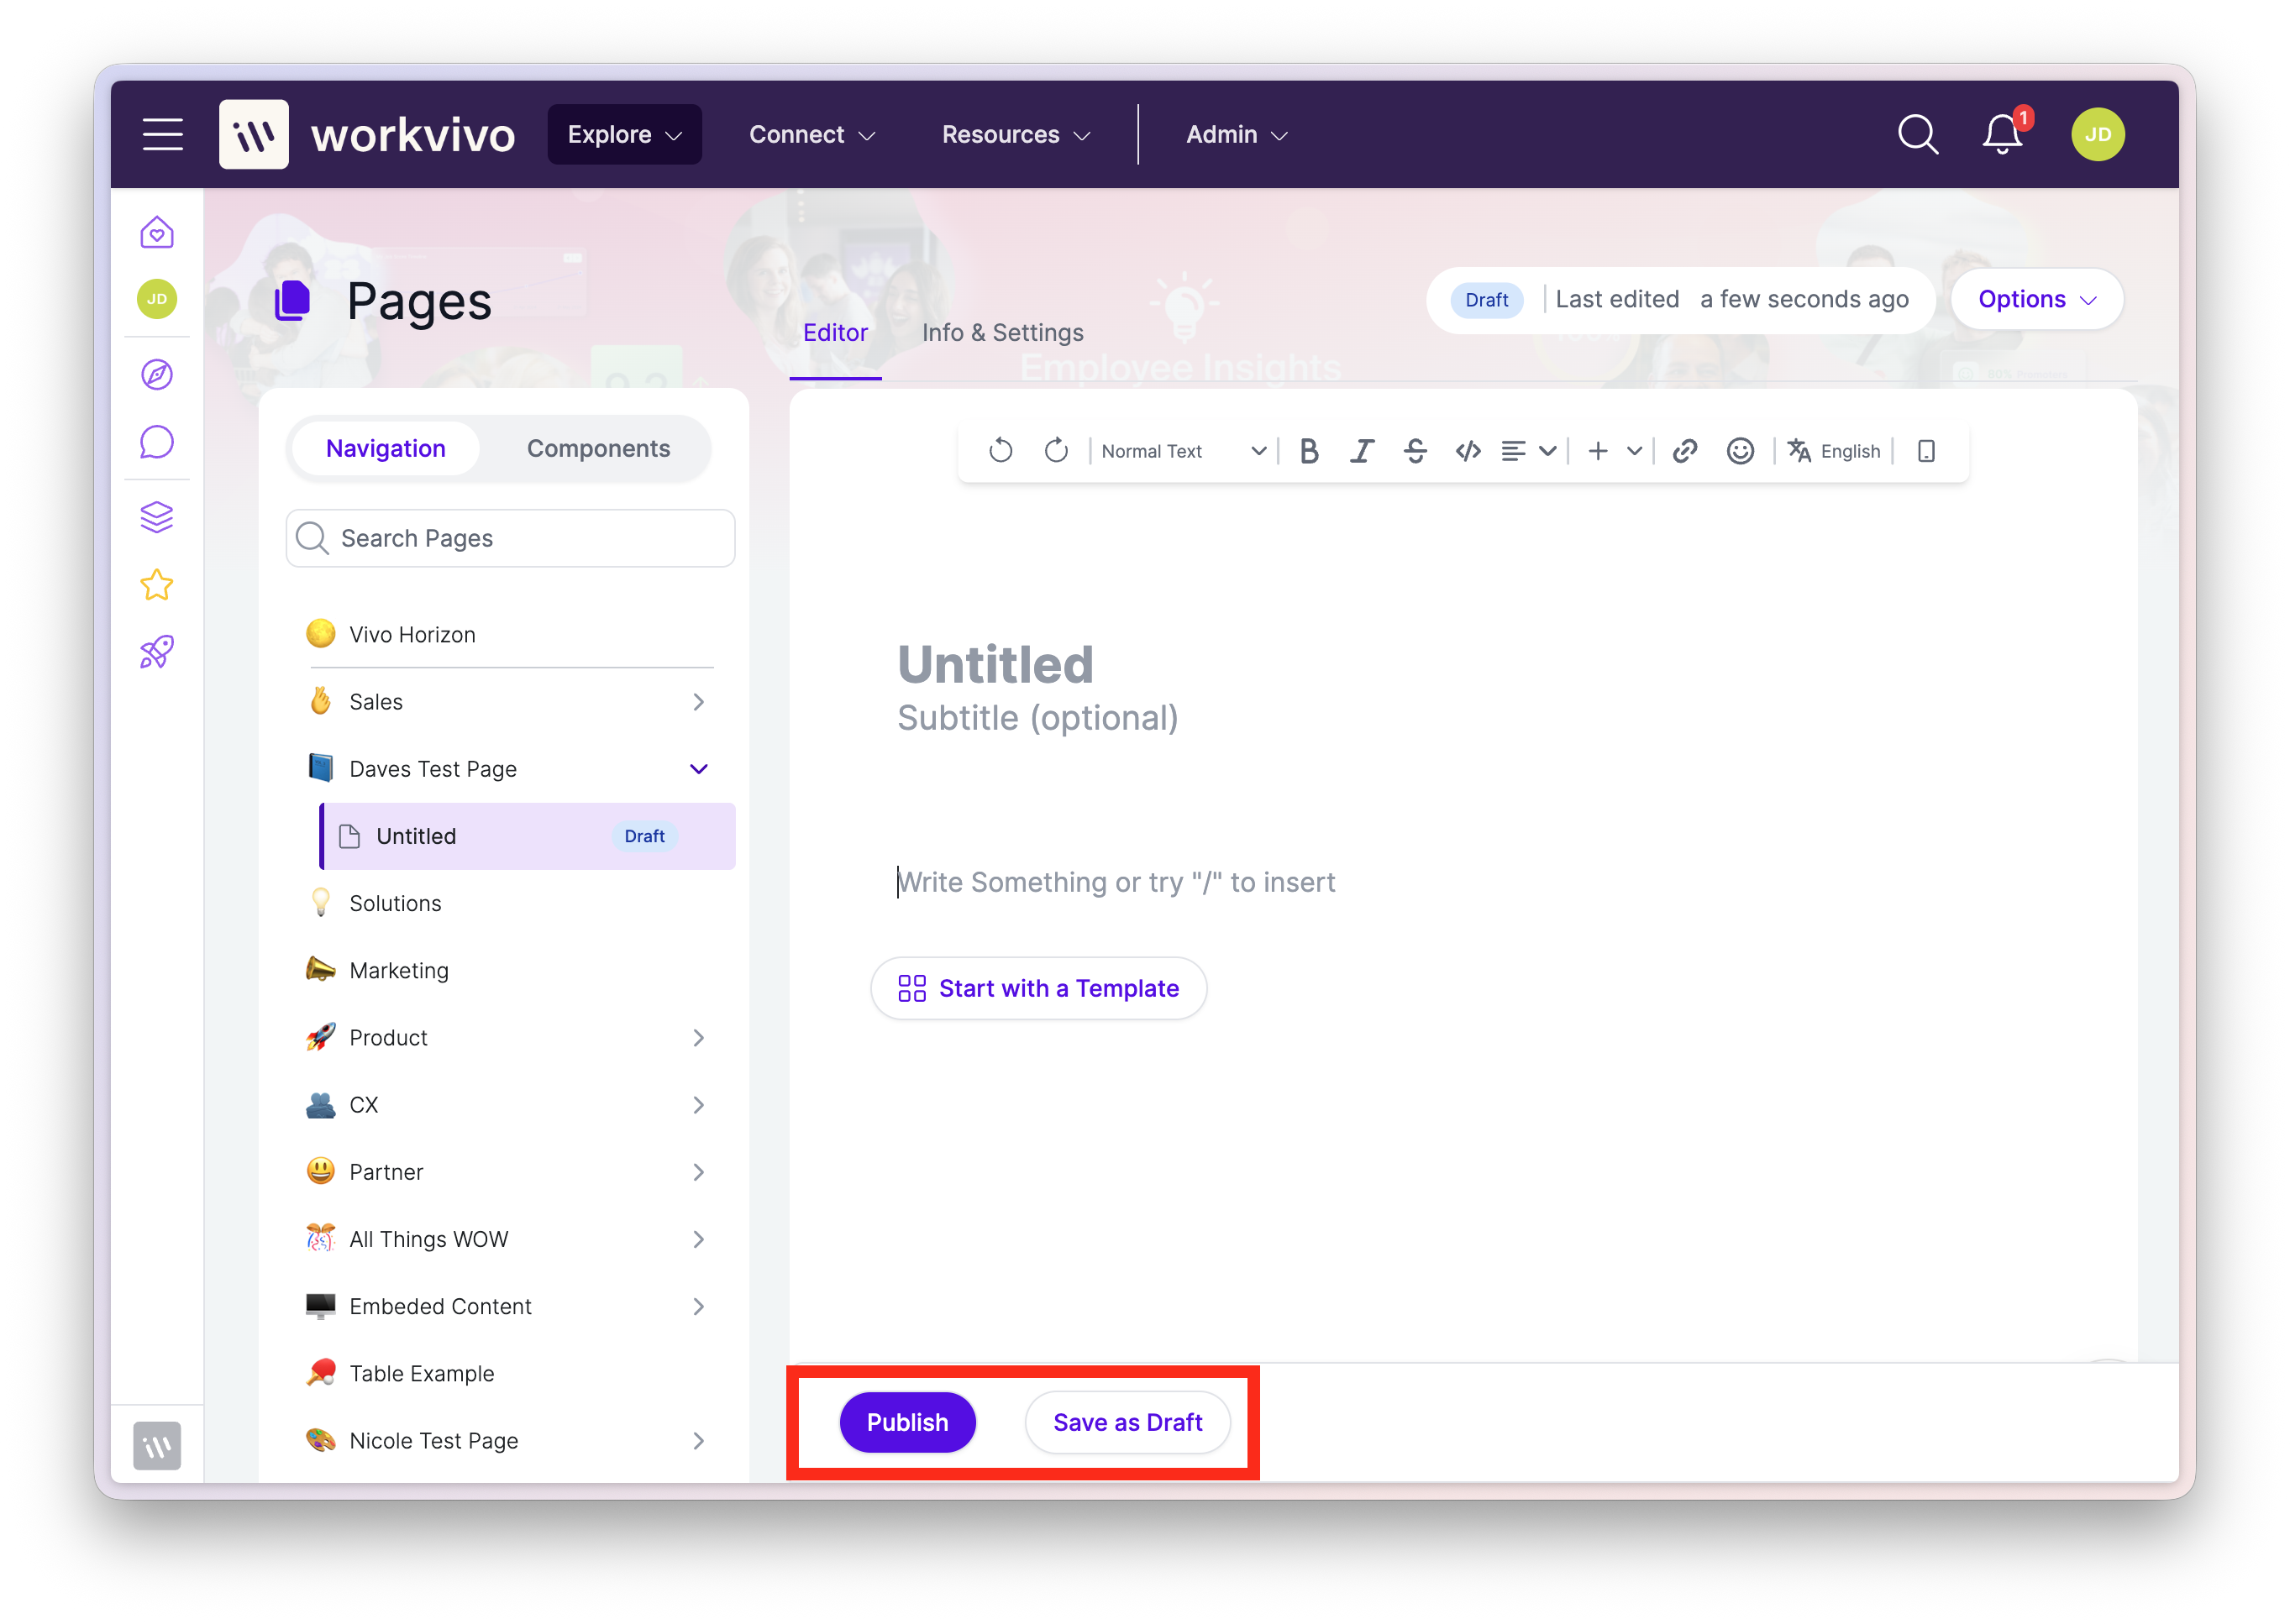
Task: Open the rocket sidebar icon
Action: click(157, 652)
